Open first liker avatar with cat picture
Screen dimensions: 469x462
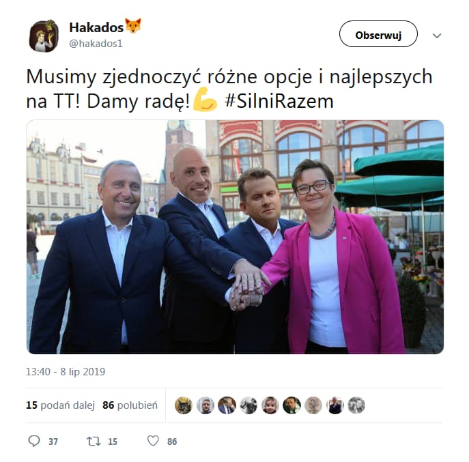click(184, 405)
